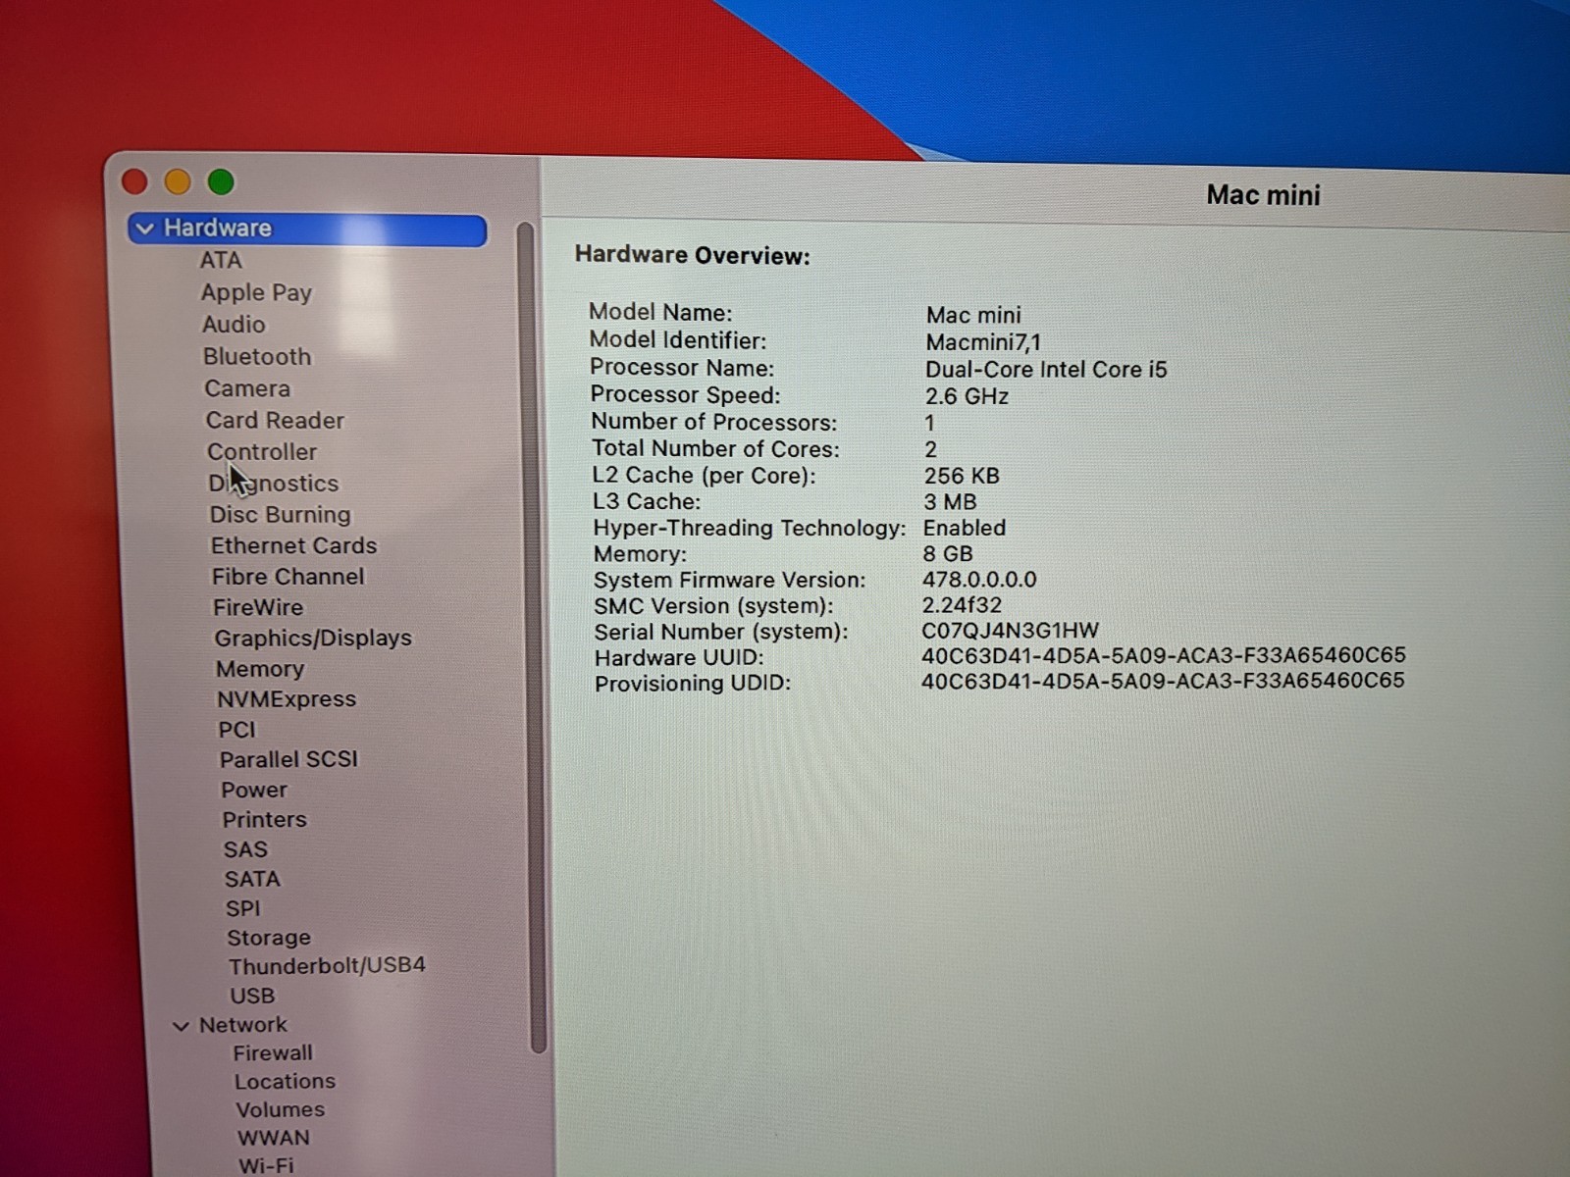Open the USB hardware section
The height and width of the screenshot is (1177, 1570).
click(x=252, y=996)
